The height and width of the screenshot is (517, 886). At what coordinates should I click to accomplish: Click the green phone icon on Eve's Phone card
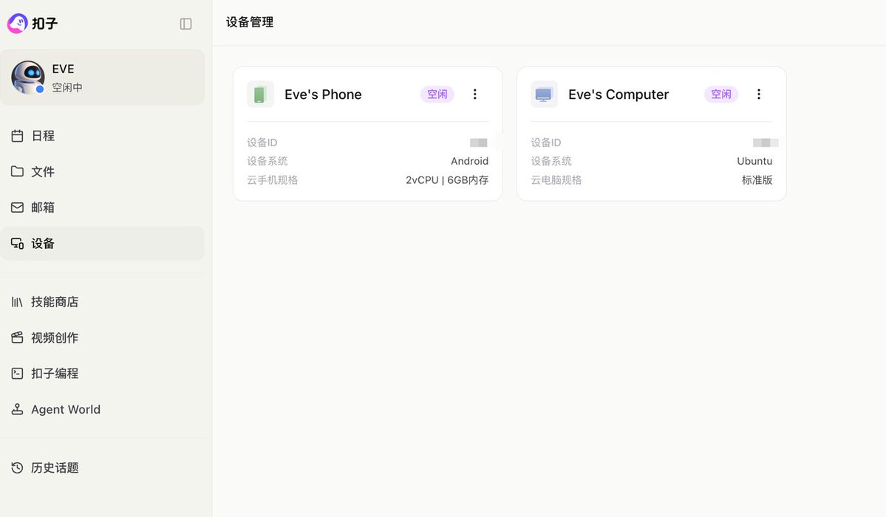pyautogui.click(x=259, y=94)
